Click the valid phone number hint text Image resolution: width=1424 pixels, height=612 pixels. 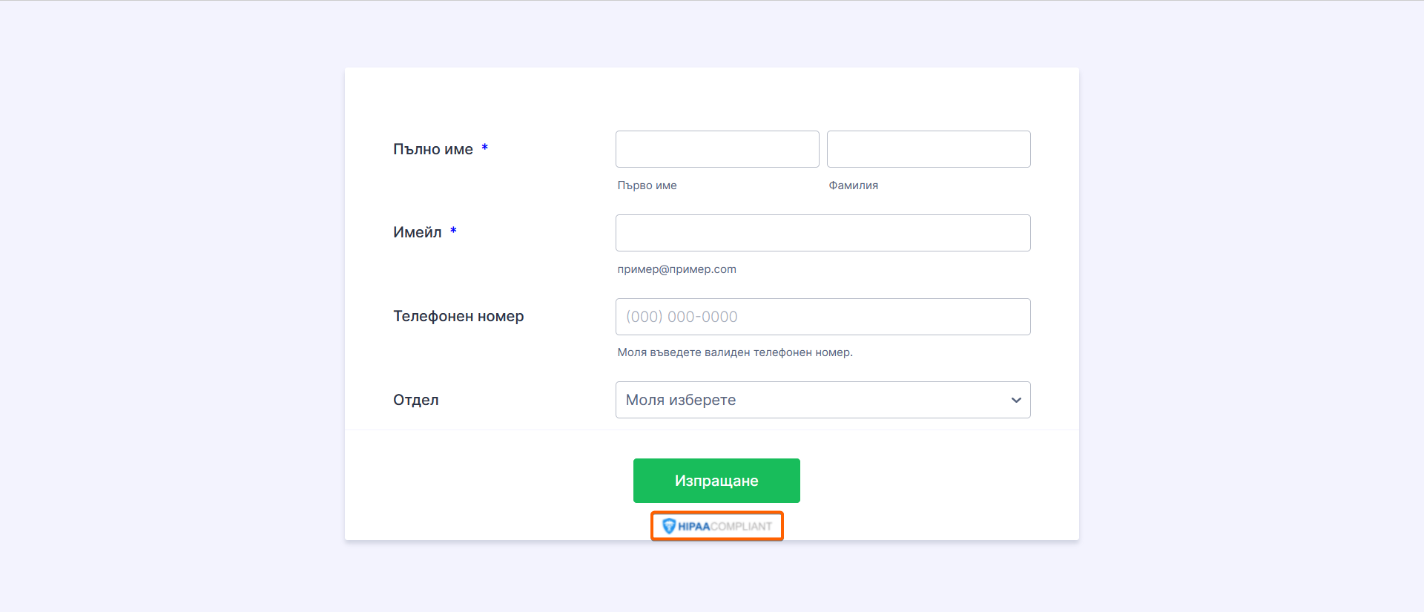pos(735,352)
